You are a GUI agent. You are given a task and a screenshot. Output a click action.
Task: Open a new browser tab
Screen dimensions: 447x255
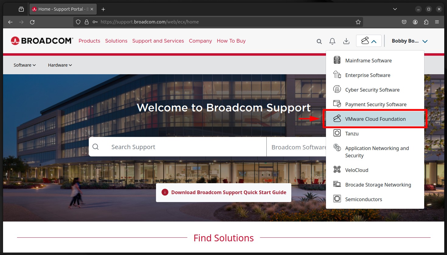pyautogui.click(x=103, y=9)
